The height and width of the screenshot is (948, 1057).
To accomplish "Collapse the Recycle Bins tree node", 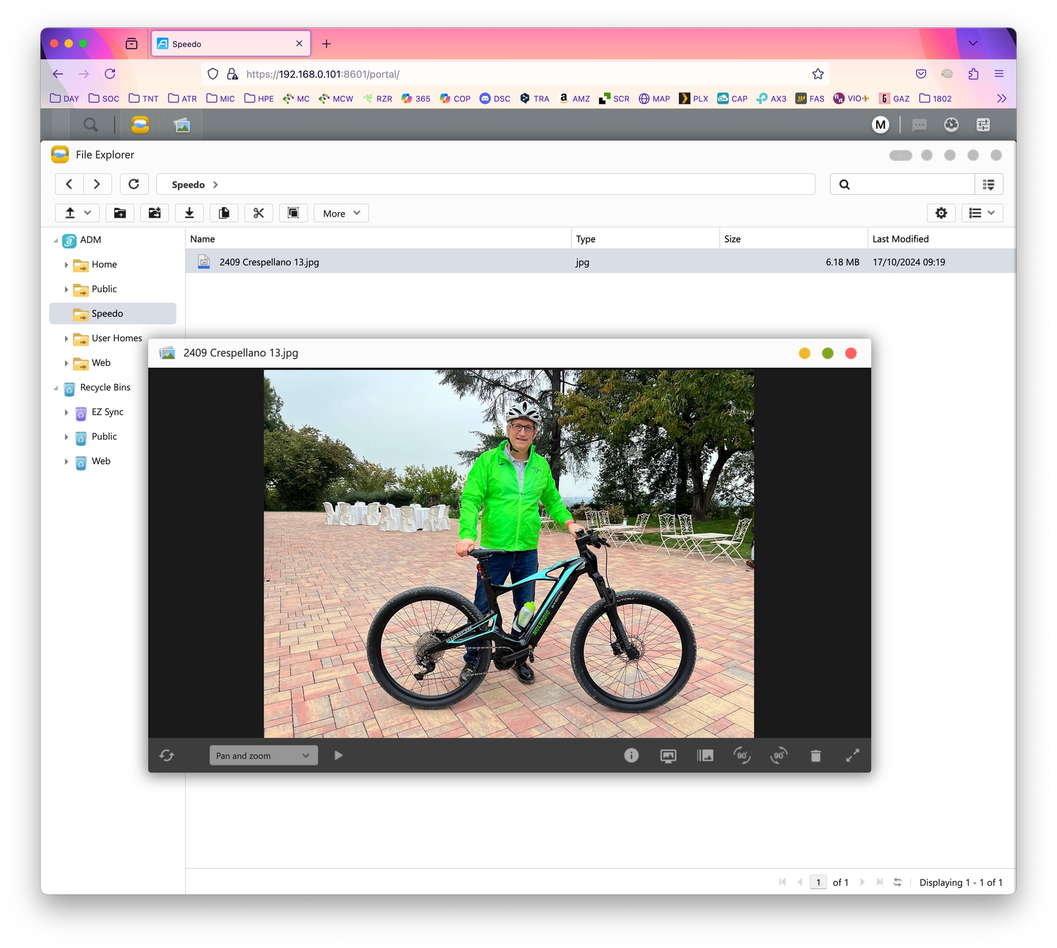I will [56, 388].
